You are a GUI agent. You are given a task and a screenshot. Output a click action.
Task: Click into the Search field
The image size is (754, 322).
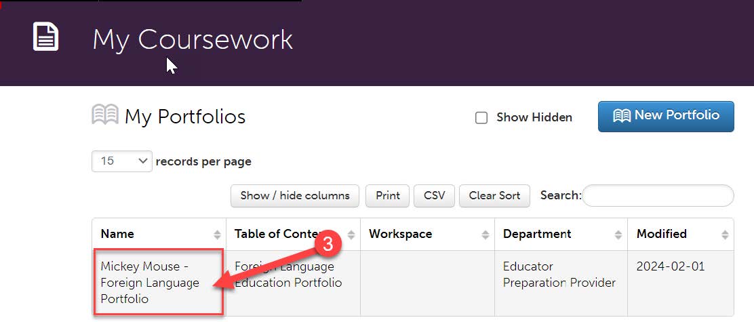tap(658, 196)
